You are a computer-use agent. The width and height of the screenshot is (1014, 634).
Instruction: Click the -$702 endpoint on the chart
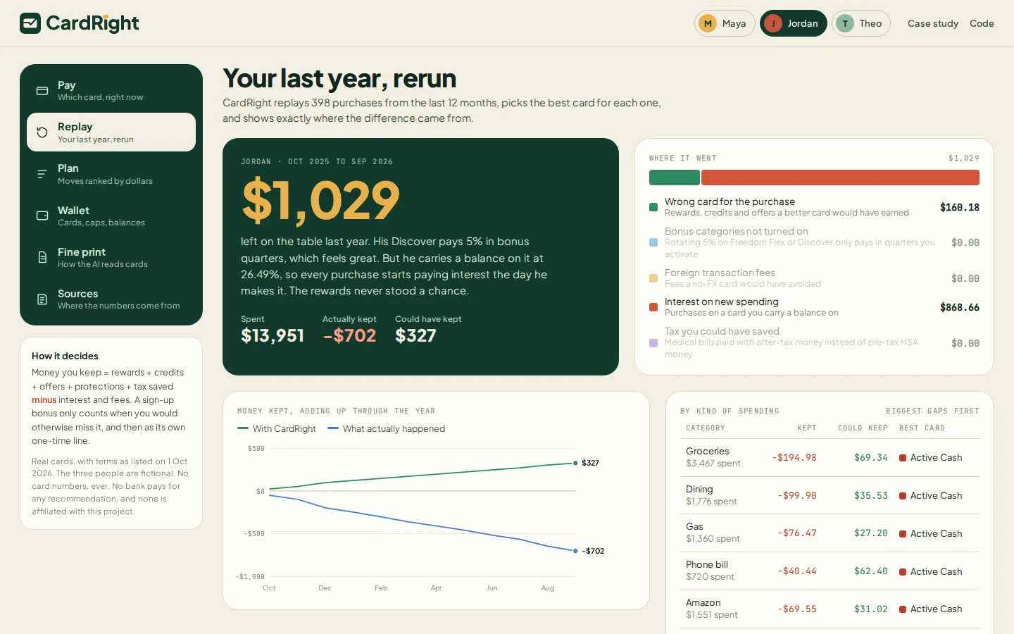575,551
